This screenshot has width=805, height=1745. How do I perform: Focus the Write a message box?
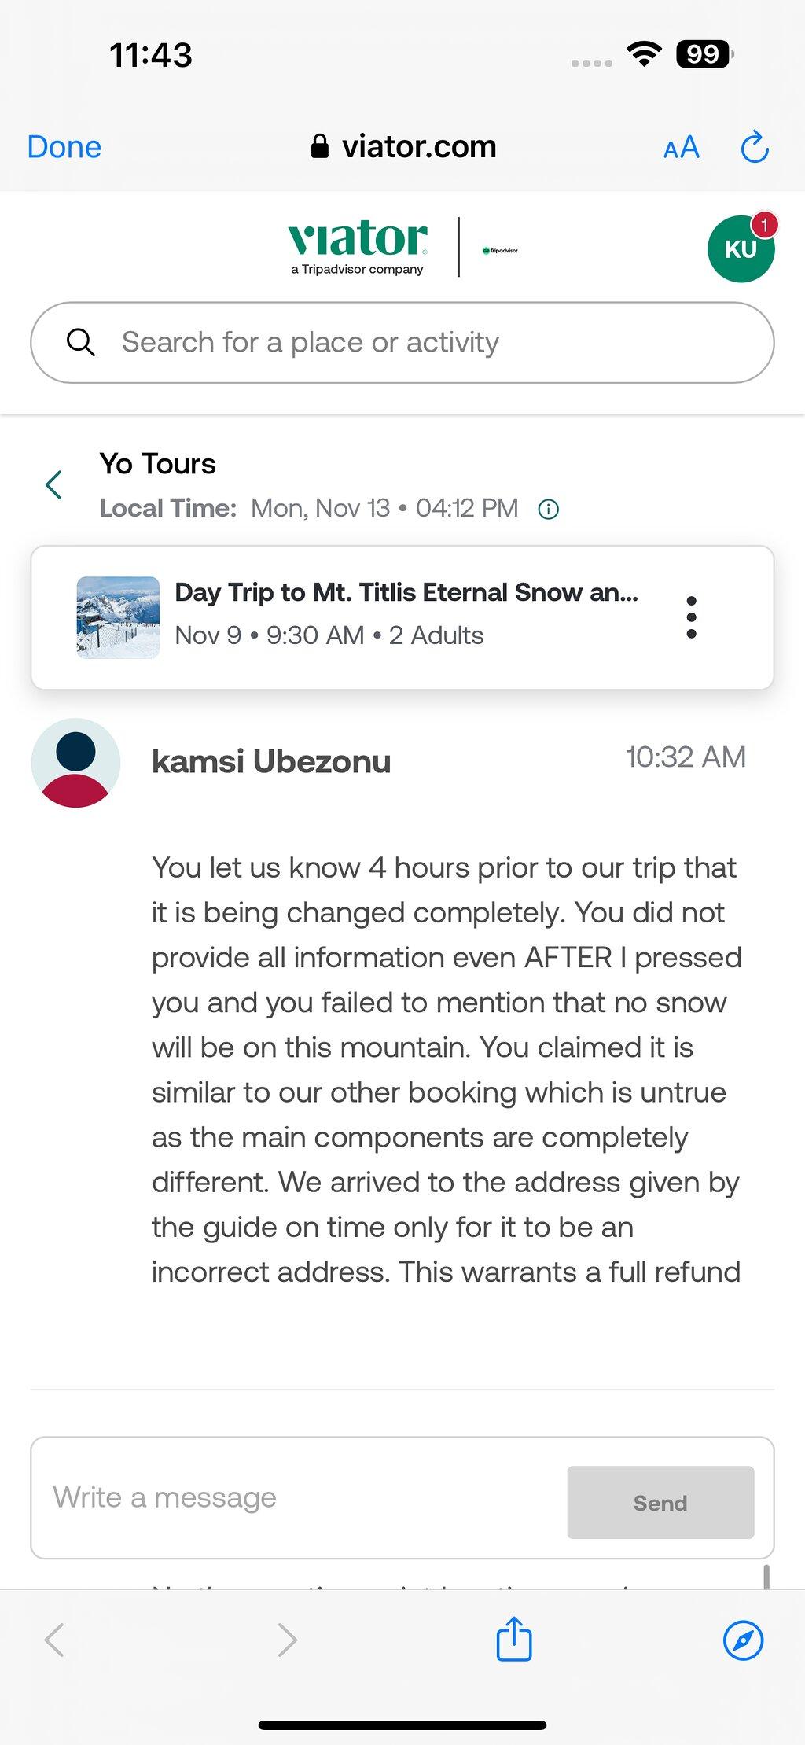(x=299, y=1498)
